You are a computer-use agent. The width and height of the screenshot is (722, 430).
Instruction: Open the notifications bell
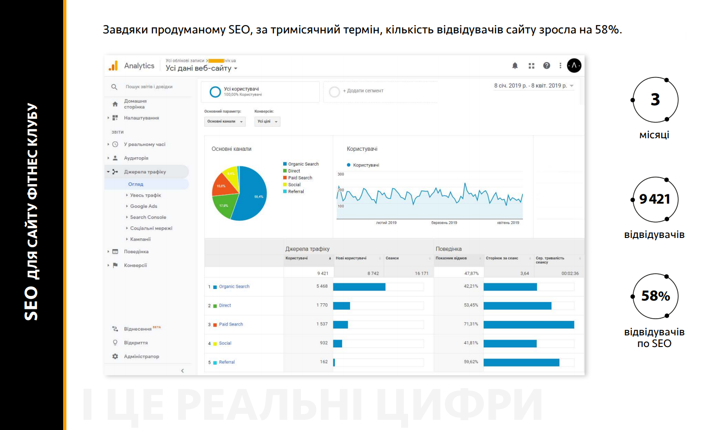pos(515,66)
